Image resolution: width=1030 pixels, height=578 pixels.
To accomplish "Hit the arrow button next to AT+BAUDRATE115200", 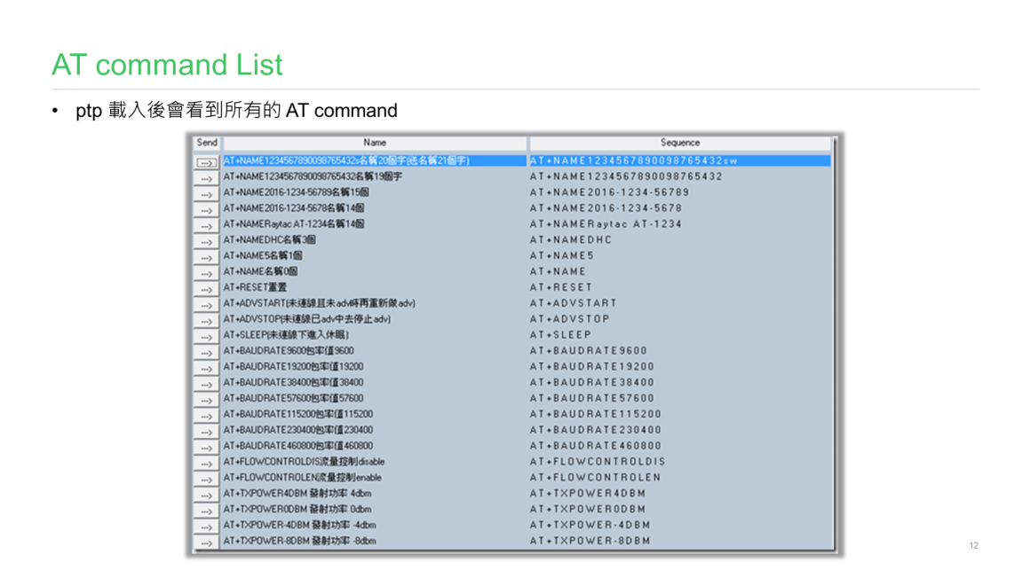I will click(x=206, y=415).
